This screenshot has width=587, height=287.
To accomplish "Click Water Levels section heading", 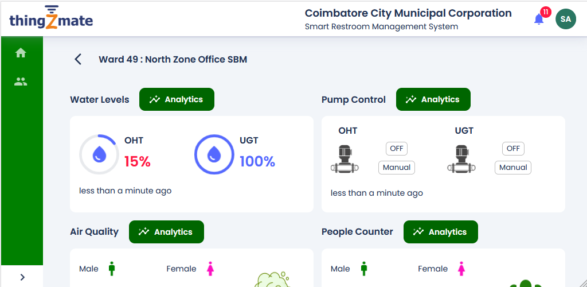I will click(x=100, y=100).
